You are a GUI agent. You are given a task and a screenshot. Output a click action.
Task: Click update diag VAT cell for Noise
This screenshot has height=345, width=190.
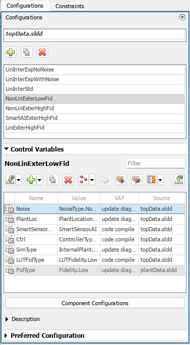tap(120, 209)
